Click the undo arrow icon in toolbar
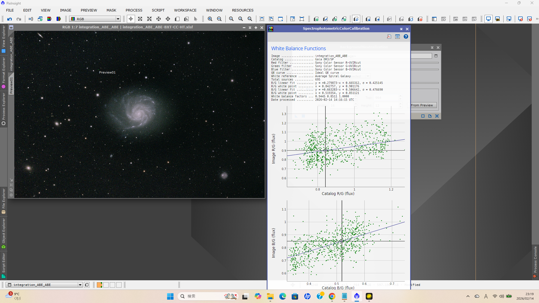Screen dimensions: 539x303 pyautogui.click(x=10, y=19)
